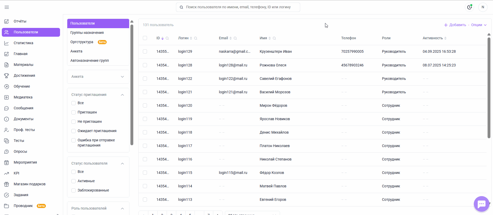Collapse the Статус приглашения section
493x215 pixels.
pos(122,95)
